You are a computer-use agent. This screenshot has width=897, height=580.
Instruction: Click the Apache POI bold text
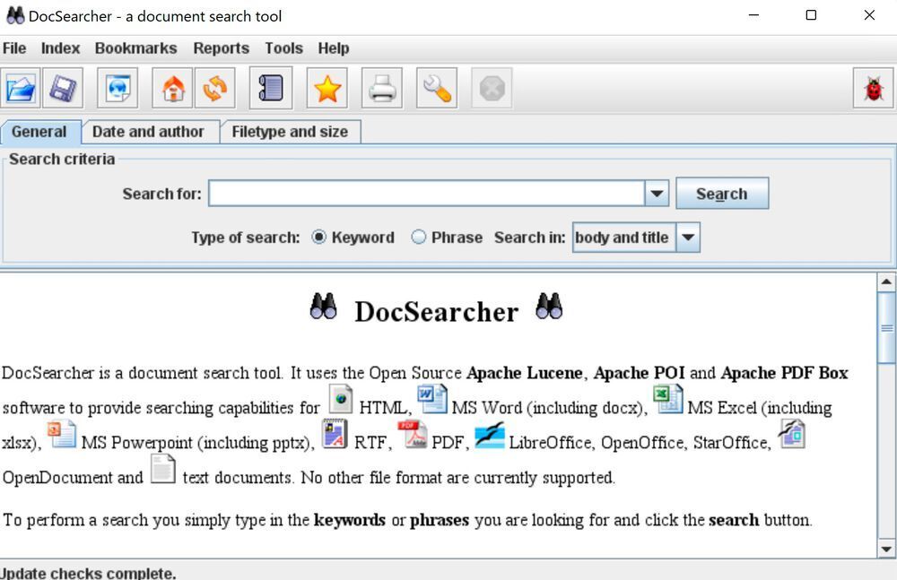click(639, 373)
